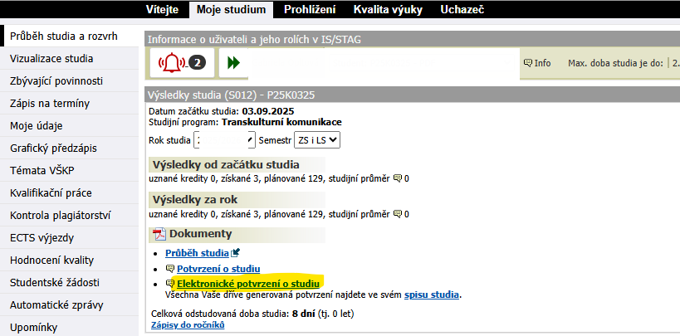Choose Studentské žádosti in left menu
Image resolution: width=680 pixels, height=336 pixels.
[x=53, y=283]
